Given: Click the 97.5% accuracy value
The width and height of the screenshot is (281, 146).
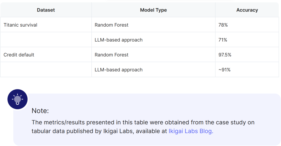Looking at the screenshot, I should [225, 55].
